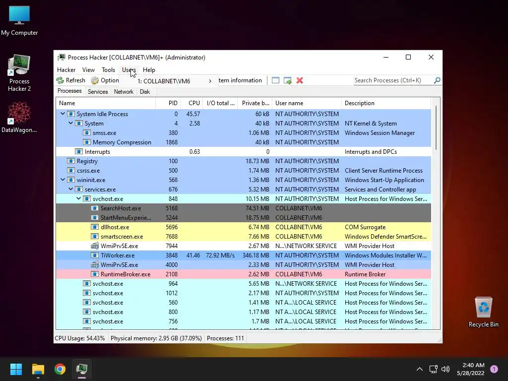Click the icon of the TiWorker.exe row
Viewport: 508px width, 381px height.
pos(95,255)
